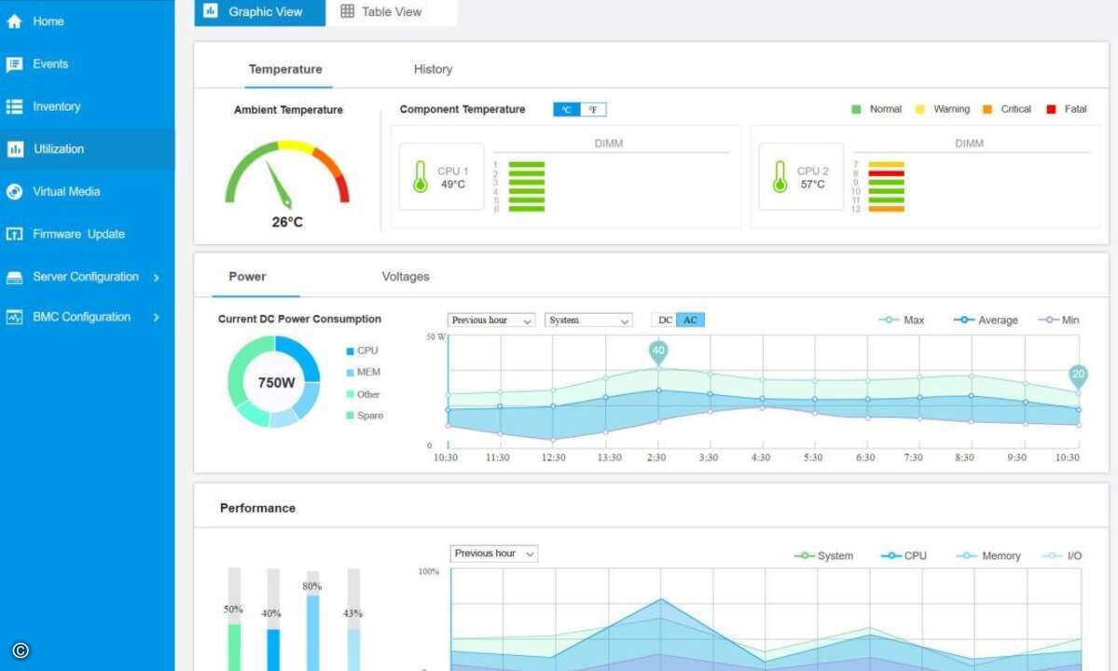Click the ambient temperature gauge
This screenshot has width=1118, height=671.
tap(287, 174)
